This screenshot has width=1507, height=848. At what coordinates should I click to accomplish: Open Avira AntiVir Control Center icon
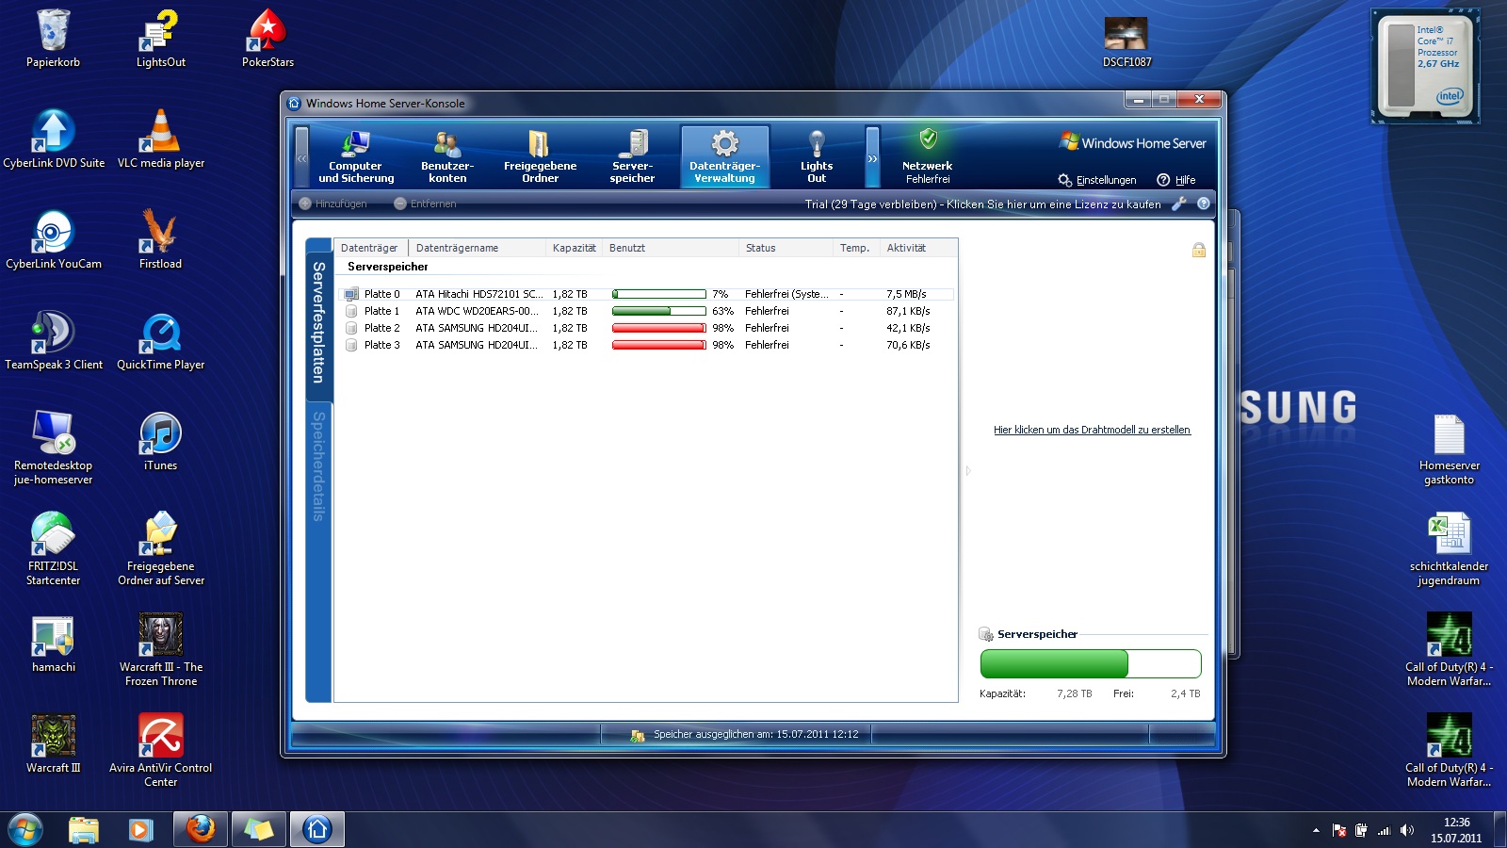click(161, 751)
